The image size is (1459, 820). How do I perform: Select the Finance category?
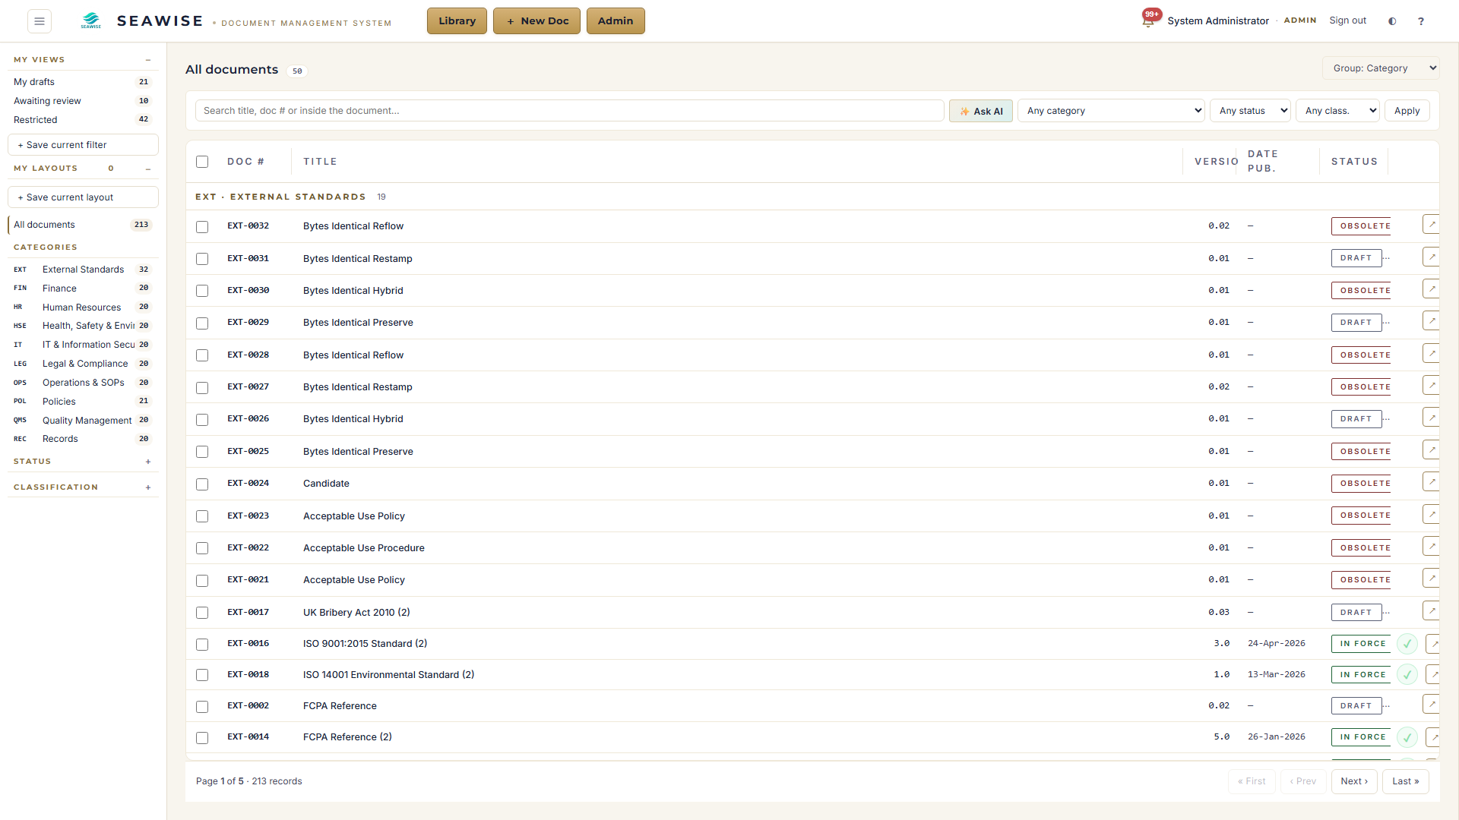[x=82, y=289]
